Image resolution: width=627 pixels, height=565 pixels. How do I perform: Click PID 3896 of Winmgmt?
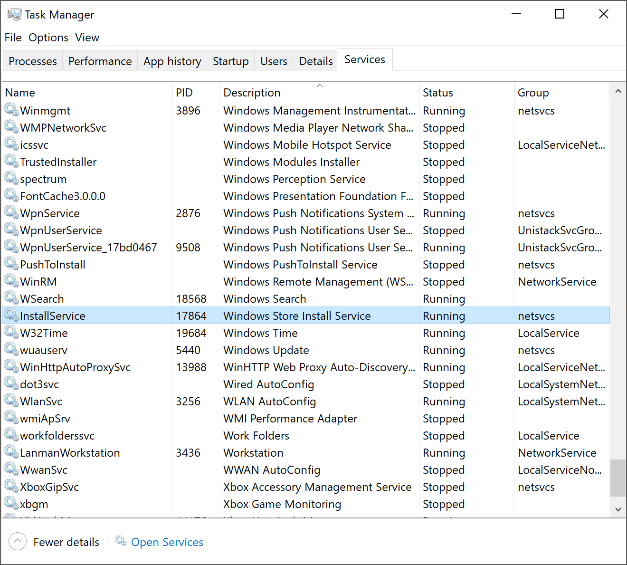click(x=188, y=111)
